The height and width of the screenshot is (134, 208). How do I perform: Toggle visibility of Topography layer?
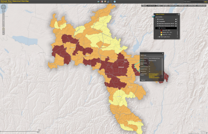click(158, 21)
